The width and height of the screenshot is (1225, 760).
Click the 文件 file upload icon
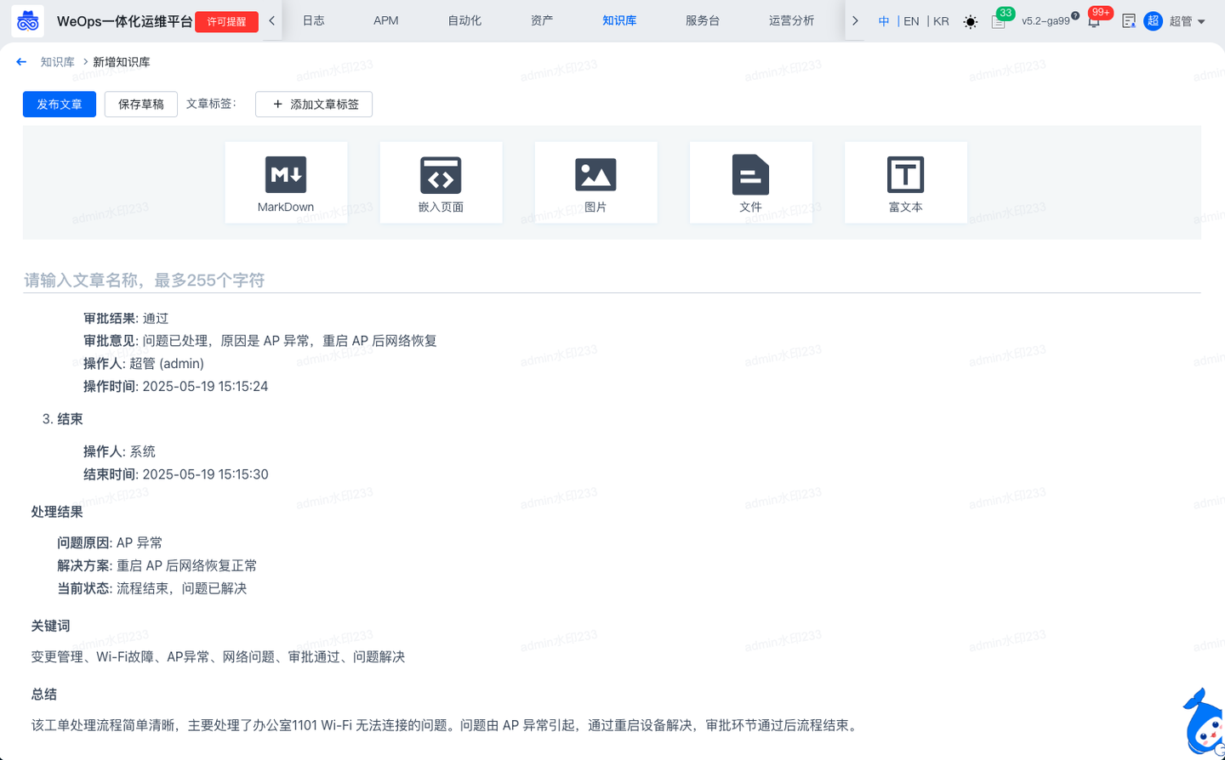(751, 176)
